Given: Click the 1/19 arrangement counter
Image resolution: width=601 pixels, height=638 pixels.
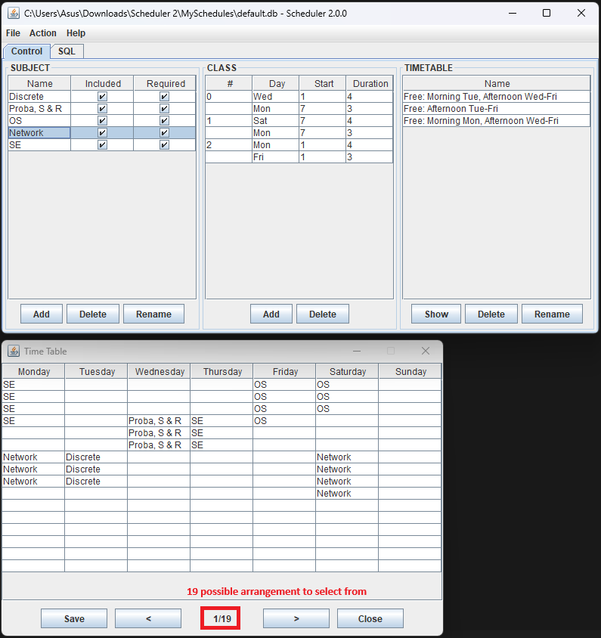Looking at the screenshot, I should [x=222, y=618].
